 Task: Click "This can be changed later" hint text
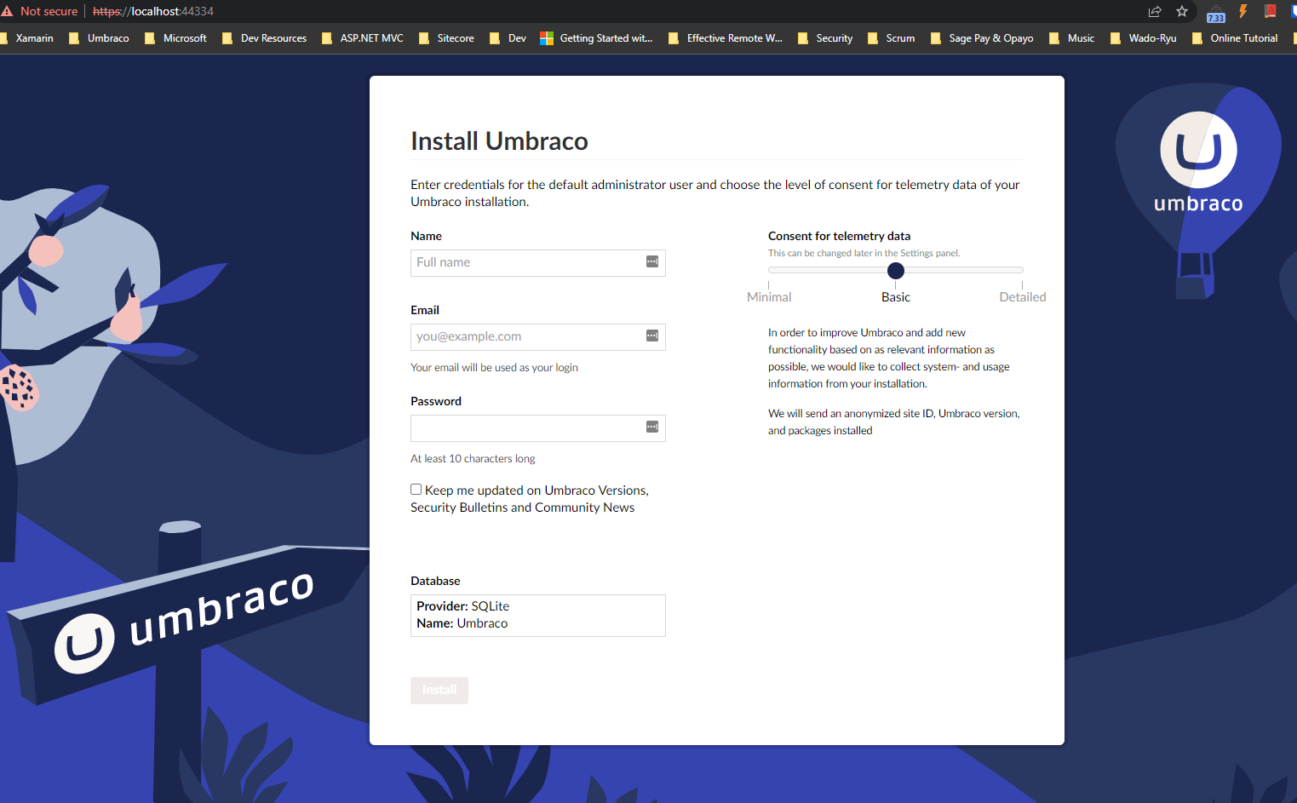[x=864, y=253]
